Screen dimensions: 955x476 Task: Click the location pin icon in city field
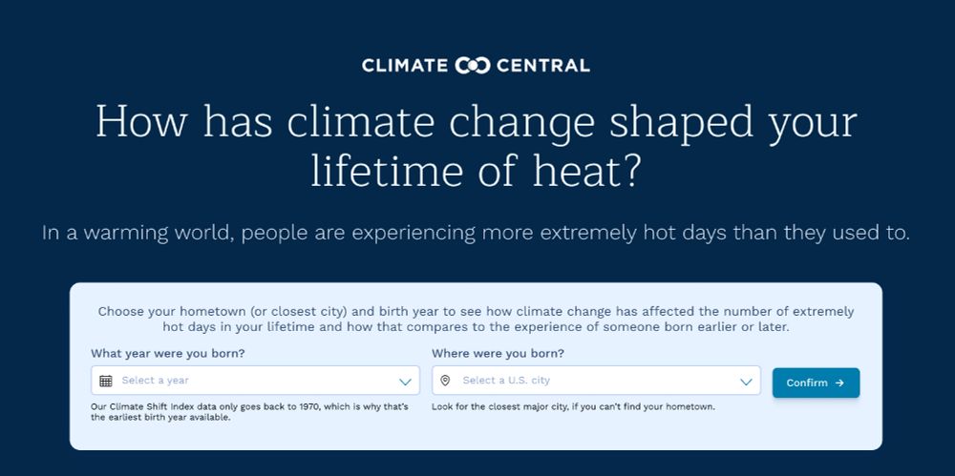tap(446, 381)
